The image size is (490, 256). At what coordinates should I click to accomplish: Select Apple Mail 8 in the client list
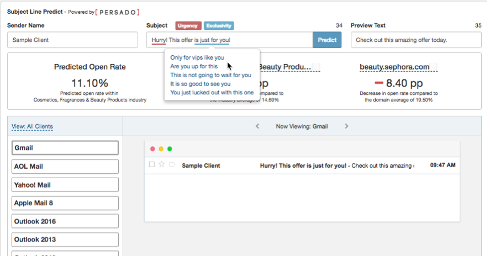[x=65, y=203]
